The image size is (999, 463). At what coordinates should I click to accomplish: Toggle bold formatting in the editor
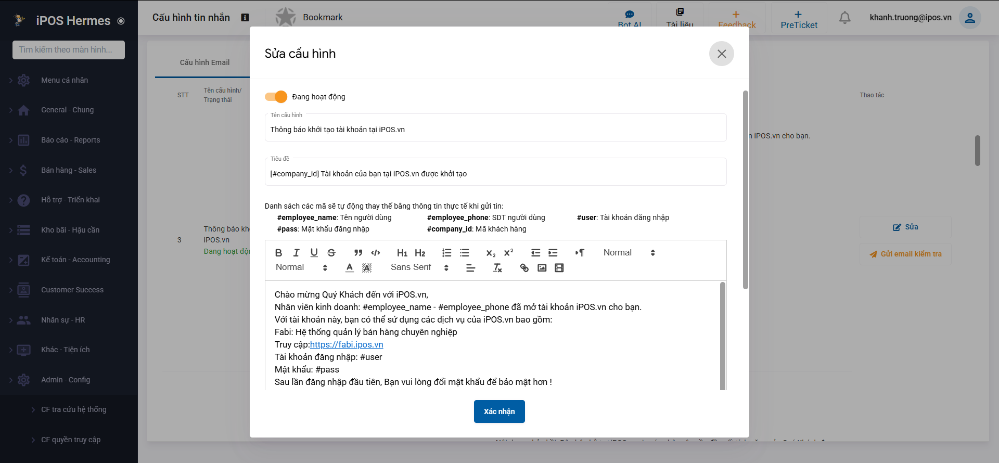(x=278, y=253)
